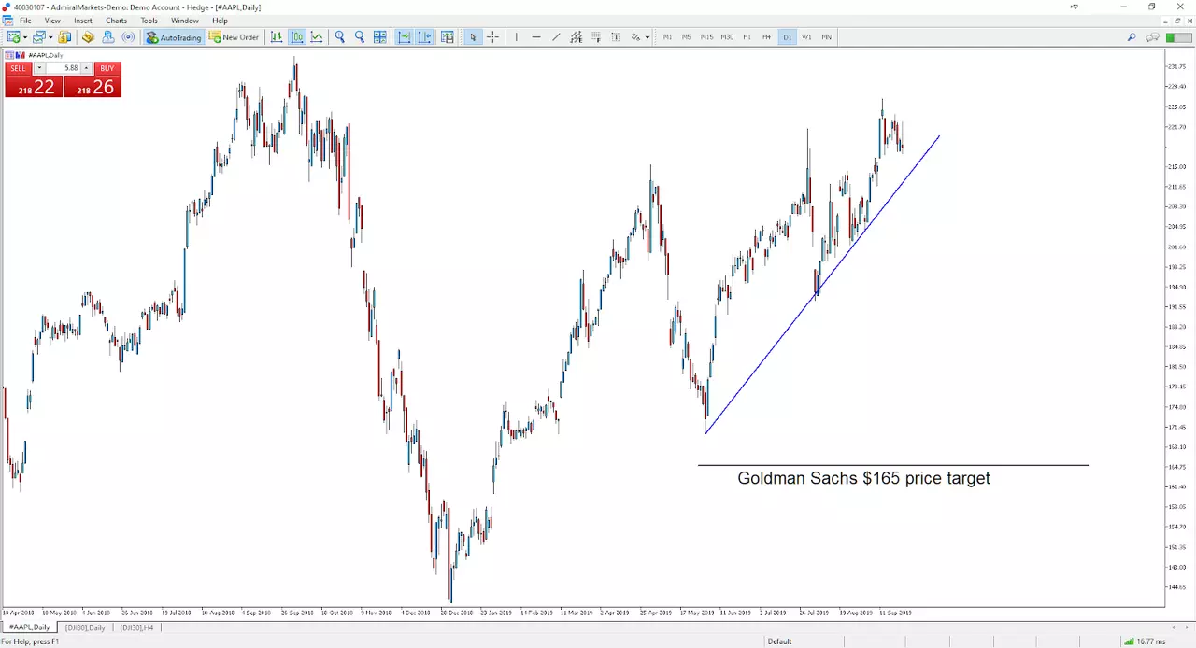Select the crosshair cursor tool
This screenshot has width=1196, height=648.
click(492, 37)
